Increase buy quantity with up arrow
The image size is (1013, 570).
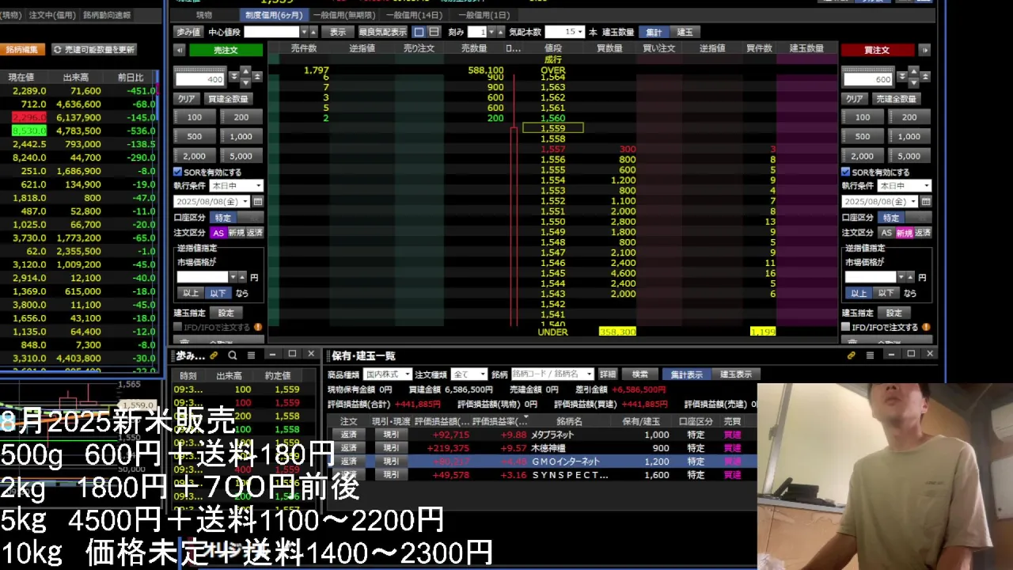tap(913, 72)
